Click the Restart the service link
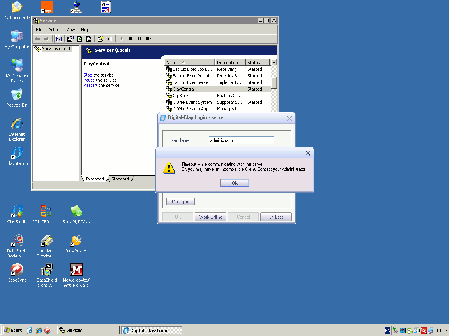Screen dimensions: 449x336 [90, 86]
